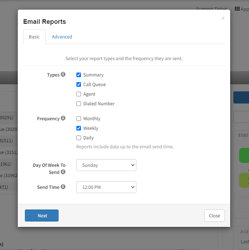Click the Send Time info icon
Image resolution: width=249 pixels, height=250 pixels.
coord(63,187)
